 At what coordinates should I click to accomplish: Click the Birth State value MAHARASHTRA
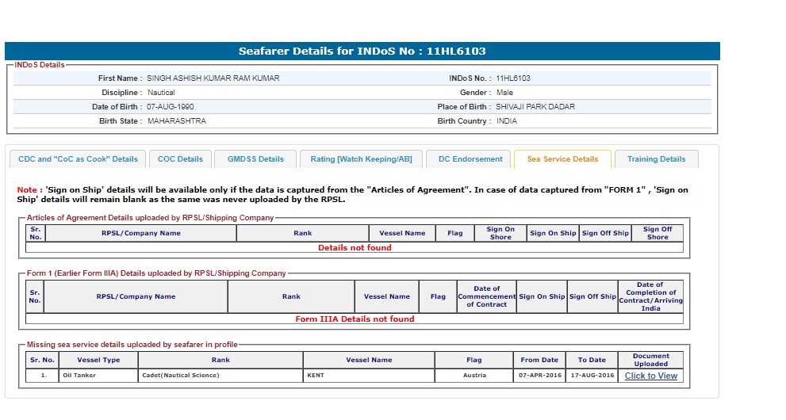pyautogui.click(x=176, y=121)
